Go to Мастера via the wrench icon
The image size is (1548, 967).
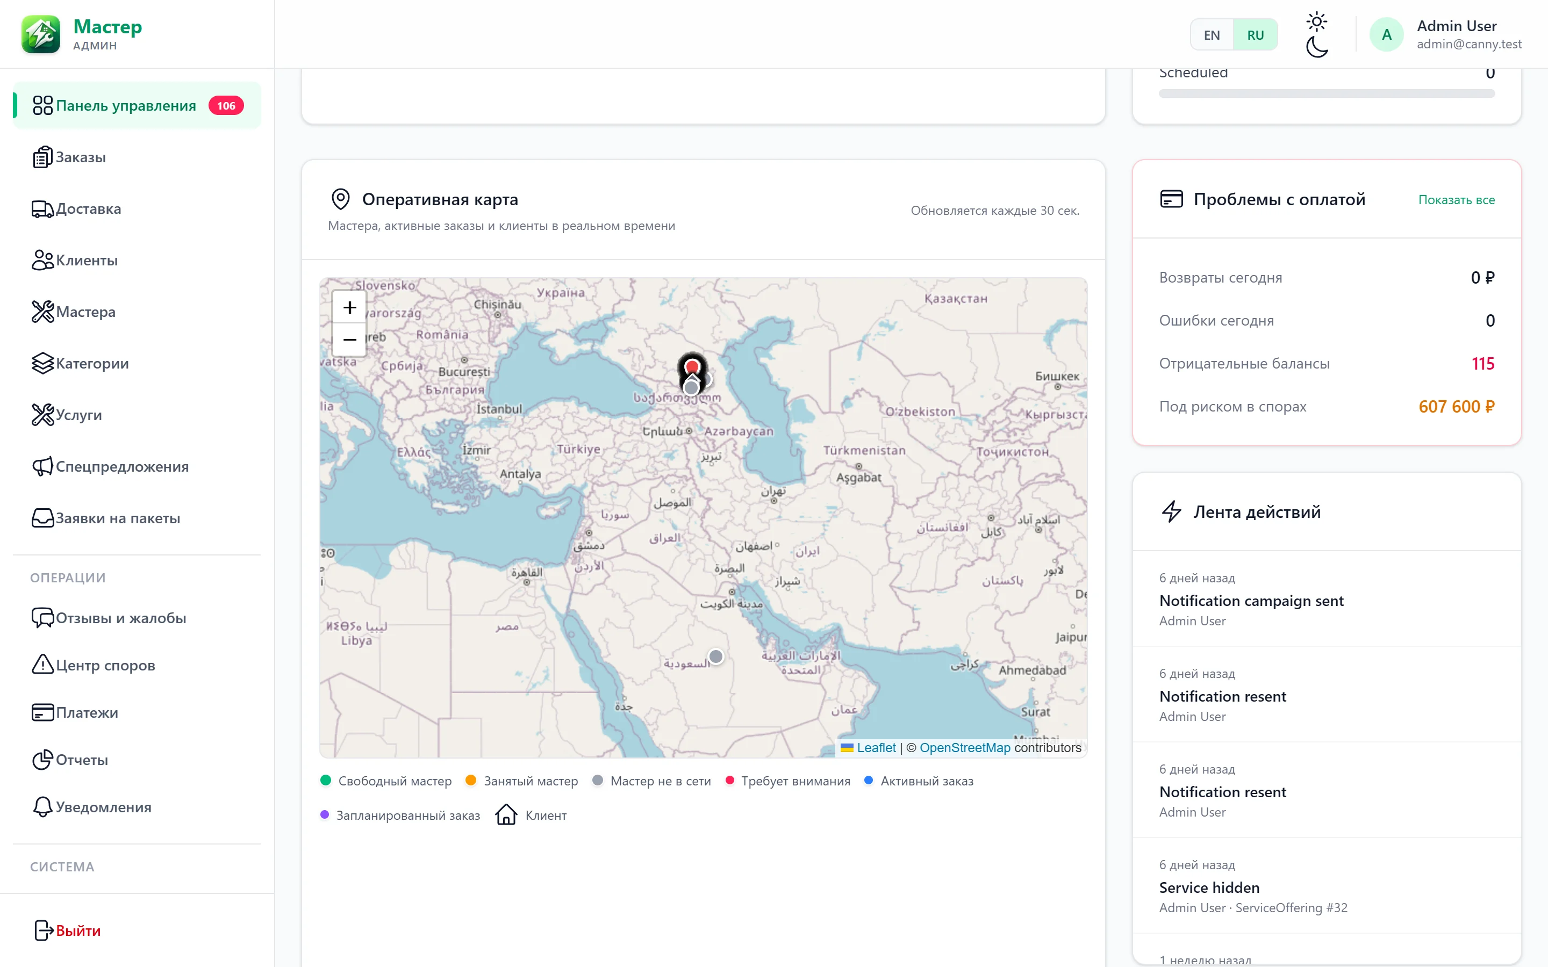[x=42, y=312]
